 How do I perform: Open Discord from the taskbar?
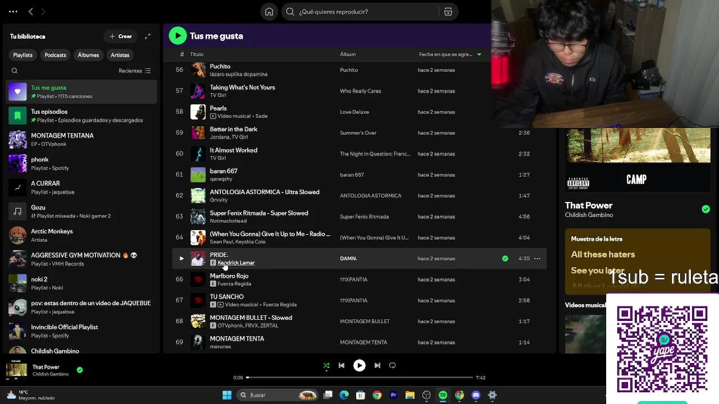(x=476, y=395)
